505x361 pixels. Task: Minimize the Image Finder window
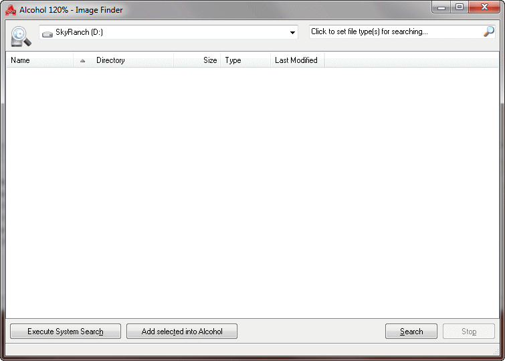[441, 7]
